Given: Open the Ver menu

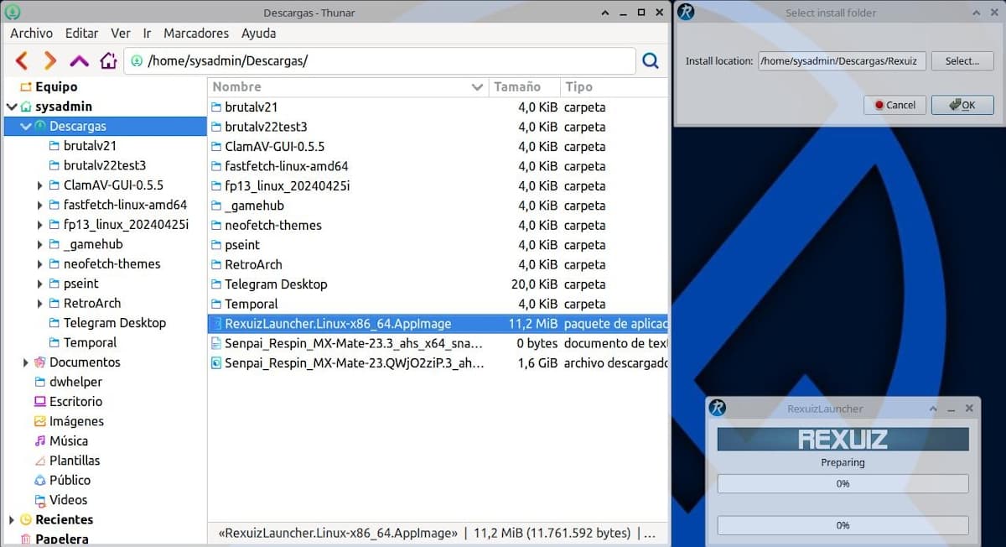Looking at the screenshot, I should 121,34.
